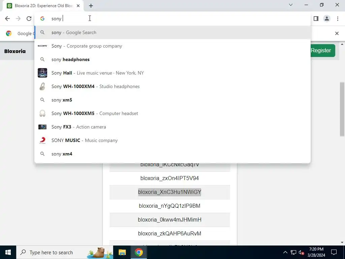This screenshot has width=345, height=259.
Task: Click the Sony Music red logo icon
Action: pos(42,140)
